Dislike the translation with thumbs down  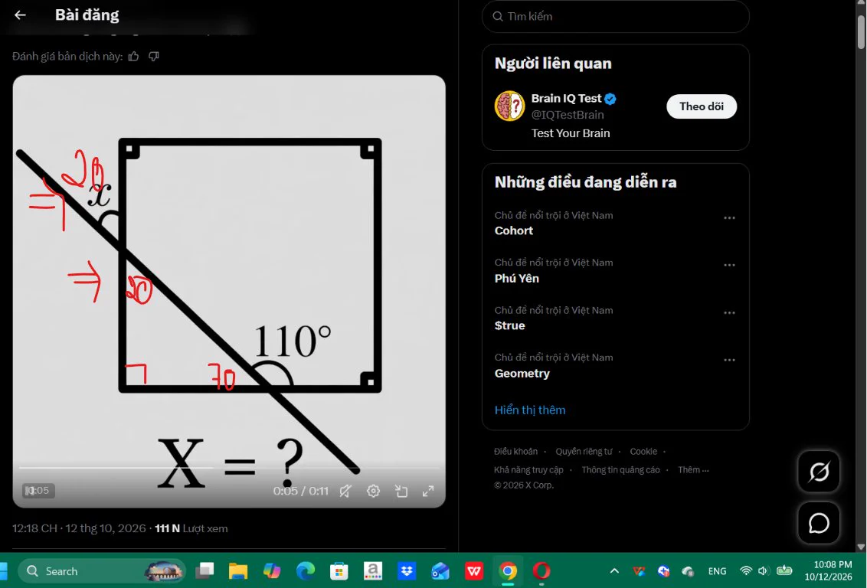(154, 57)
